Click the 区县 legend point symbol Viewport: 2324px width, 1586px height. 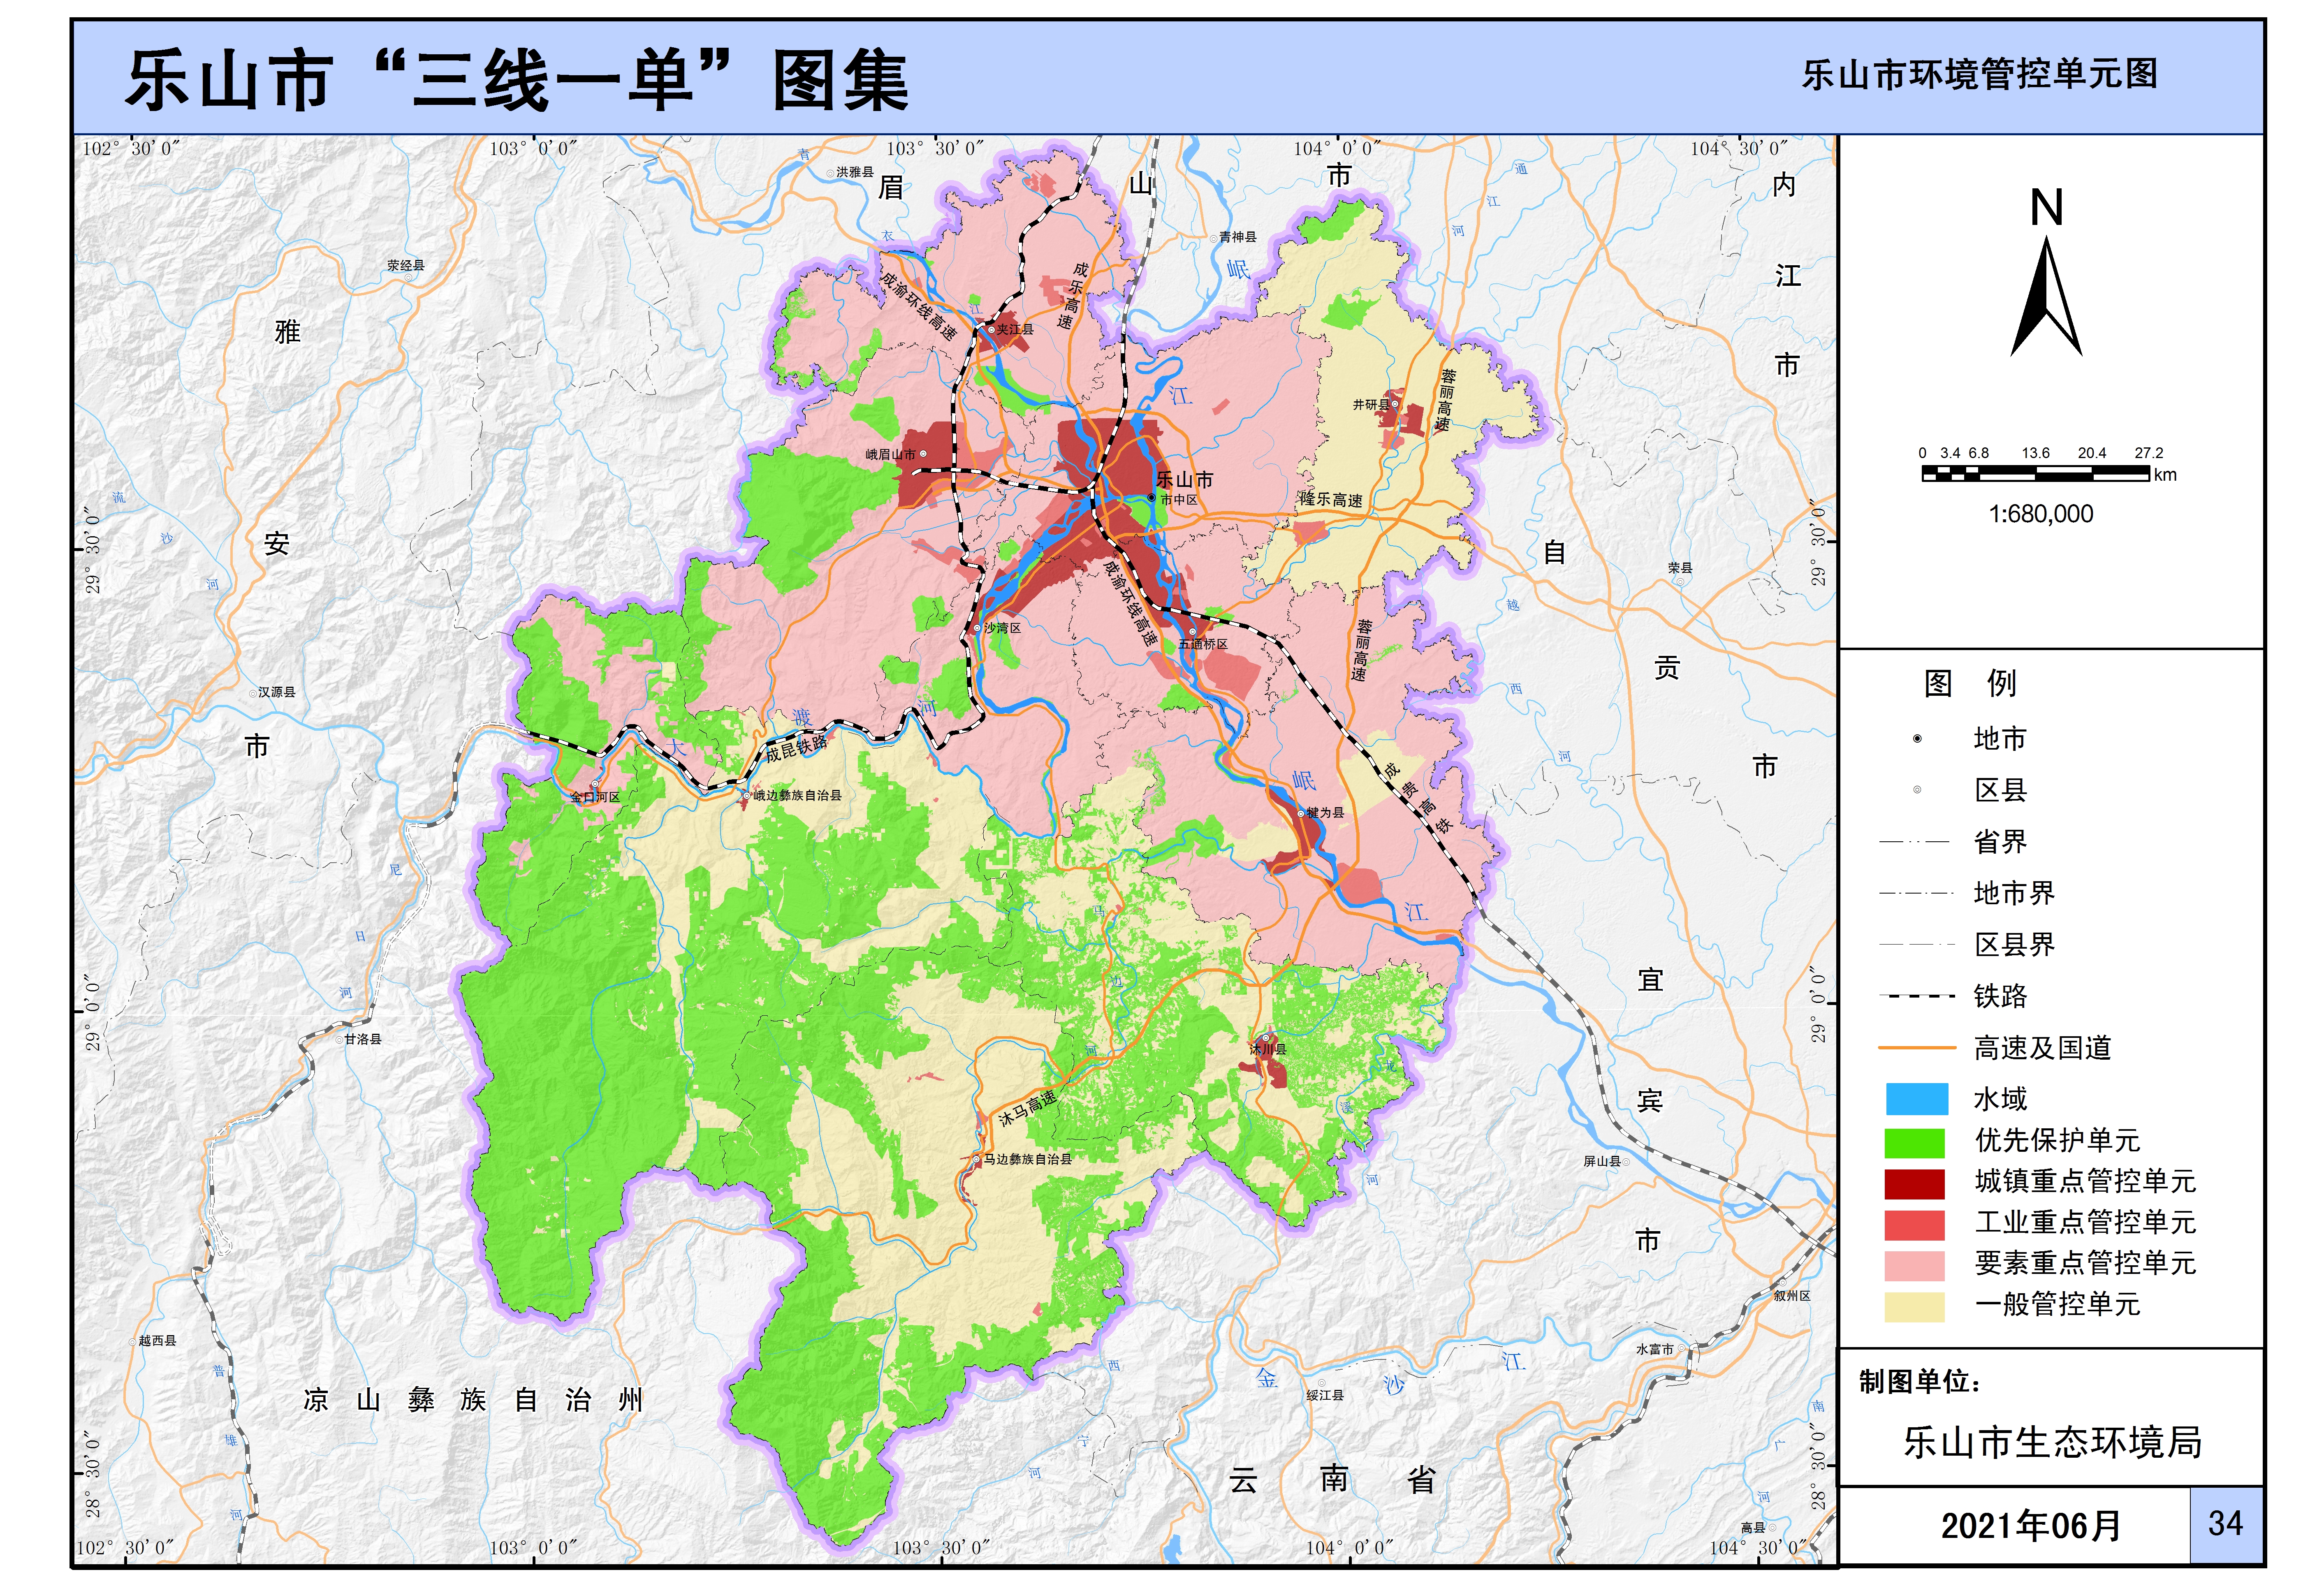(1916, 790)
